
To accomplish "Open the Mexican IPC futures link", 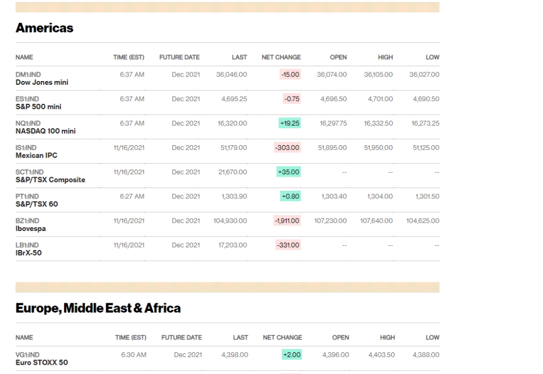I will tap(36, 155).
